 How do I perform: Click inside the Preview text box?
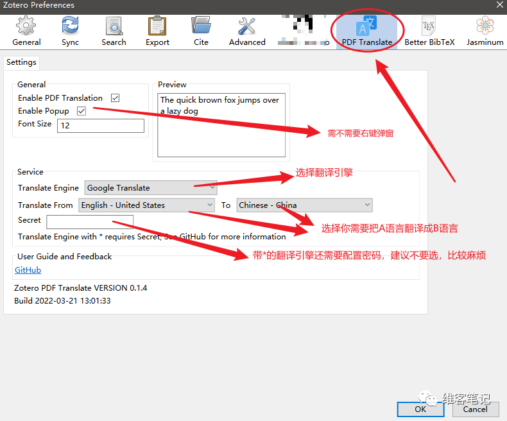coord(221,125)
